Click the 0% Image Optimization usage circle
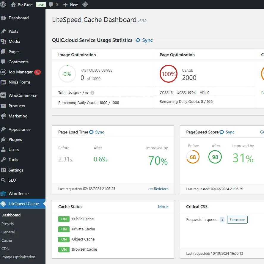The width and height of the screenshot is (264, 264). (67, 74)
